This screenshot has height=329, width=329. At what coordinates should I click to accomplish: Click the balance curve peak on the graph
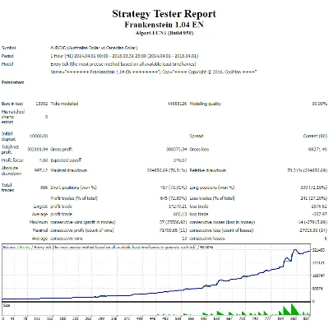coord(295,250)
